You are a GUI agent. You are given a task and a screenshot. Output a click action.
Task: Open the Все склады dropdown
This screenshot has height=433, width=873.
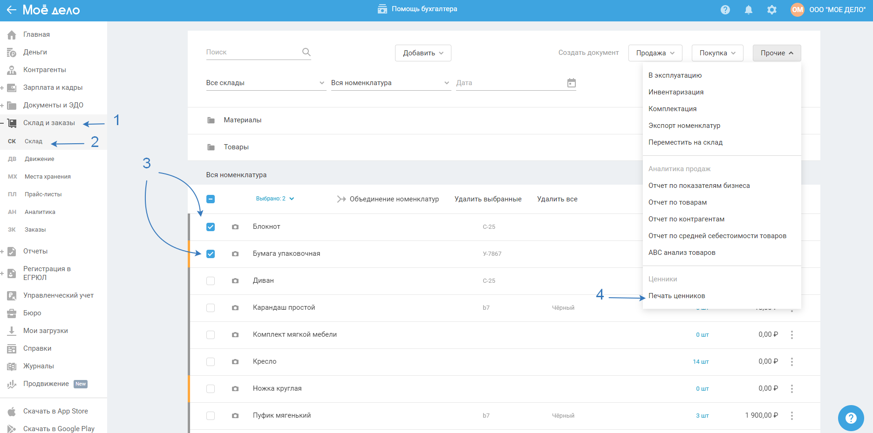[x=266, y=83]
